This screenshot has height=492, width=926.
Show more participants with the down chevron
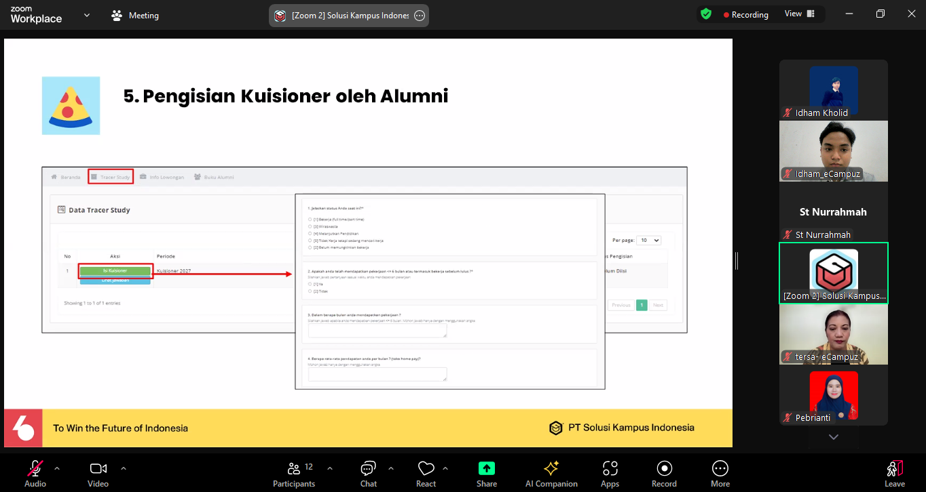(x=834, y=437)
